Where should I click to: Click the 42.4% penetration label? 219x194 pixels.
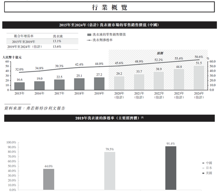coord(79,64)
